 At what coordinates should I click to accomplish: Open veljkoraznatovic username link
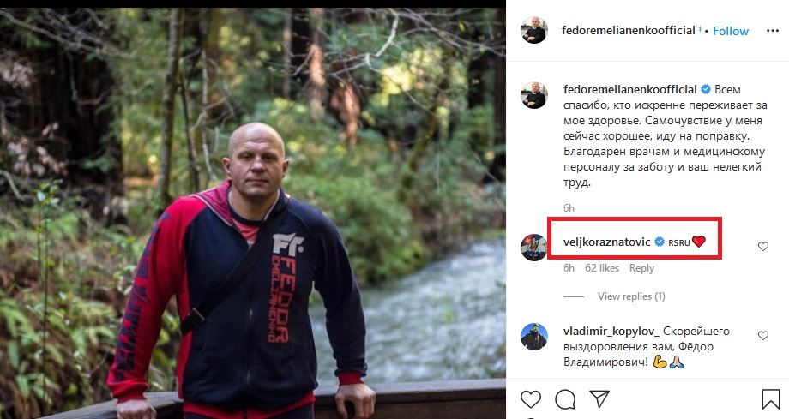click(607, 242)
